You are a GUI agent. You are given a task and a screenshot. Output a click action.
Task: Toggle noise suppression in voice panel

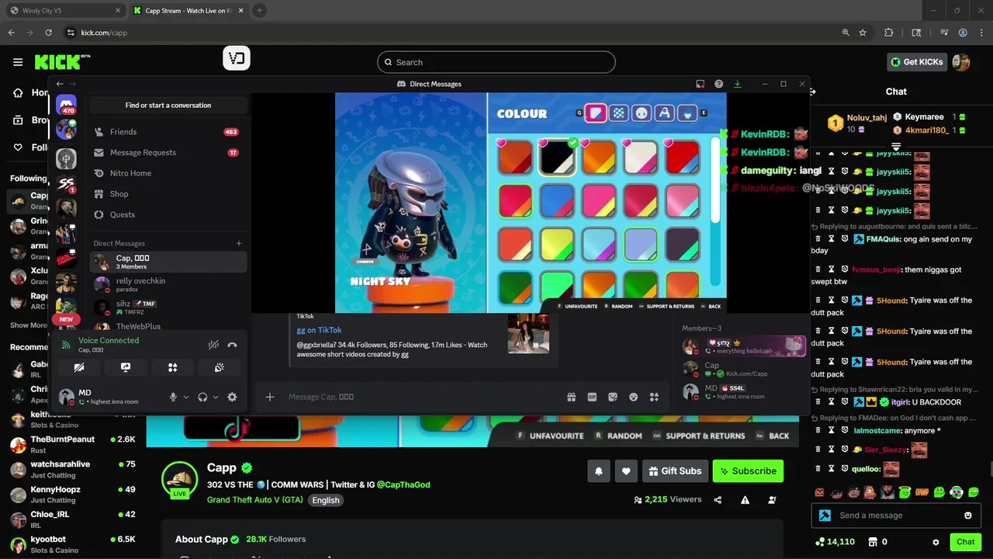(x=213, y=345)
